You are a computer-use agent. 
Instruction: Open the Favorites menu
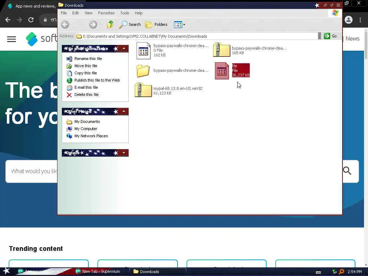[106, 13]
